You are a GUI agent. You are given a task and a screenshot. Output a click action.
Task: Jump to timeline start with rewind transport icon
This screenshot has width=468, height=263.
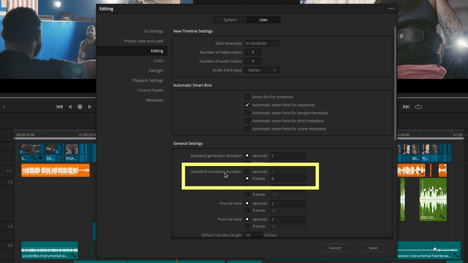(x=59, y=107)
